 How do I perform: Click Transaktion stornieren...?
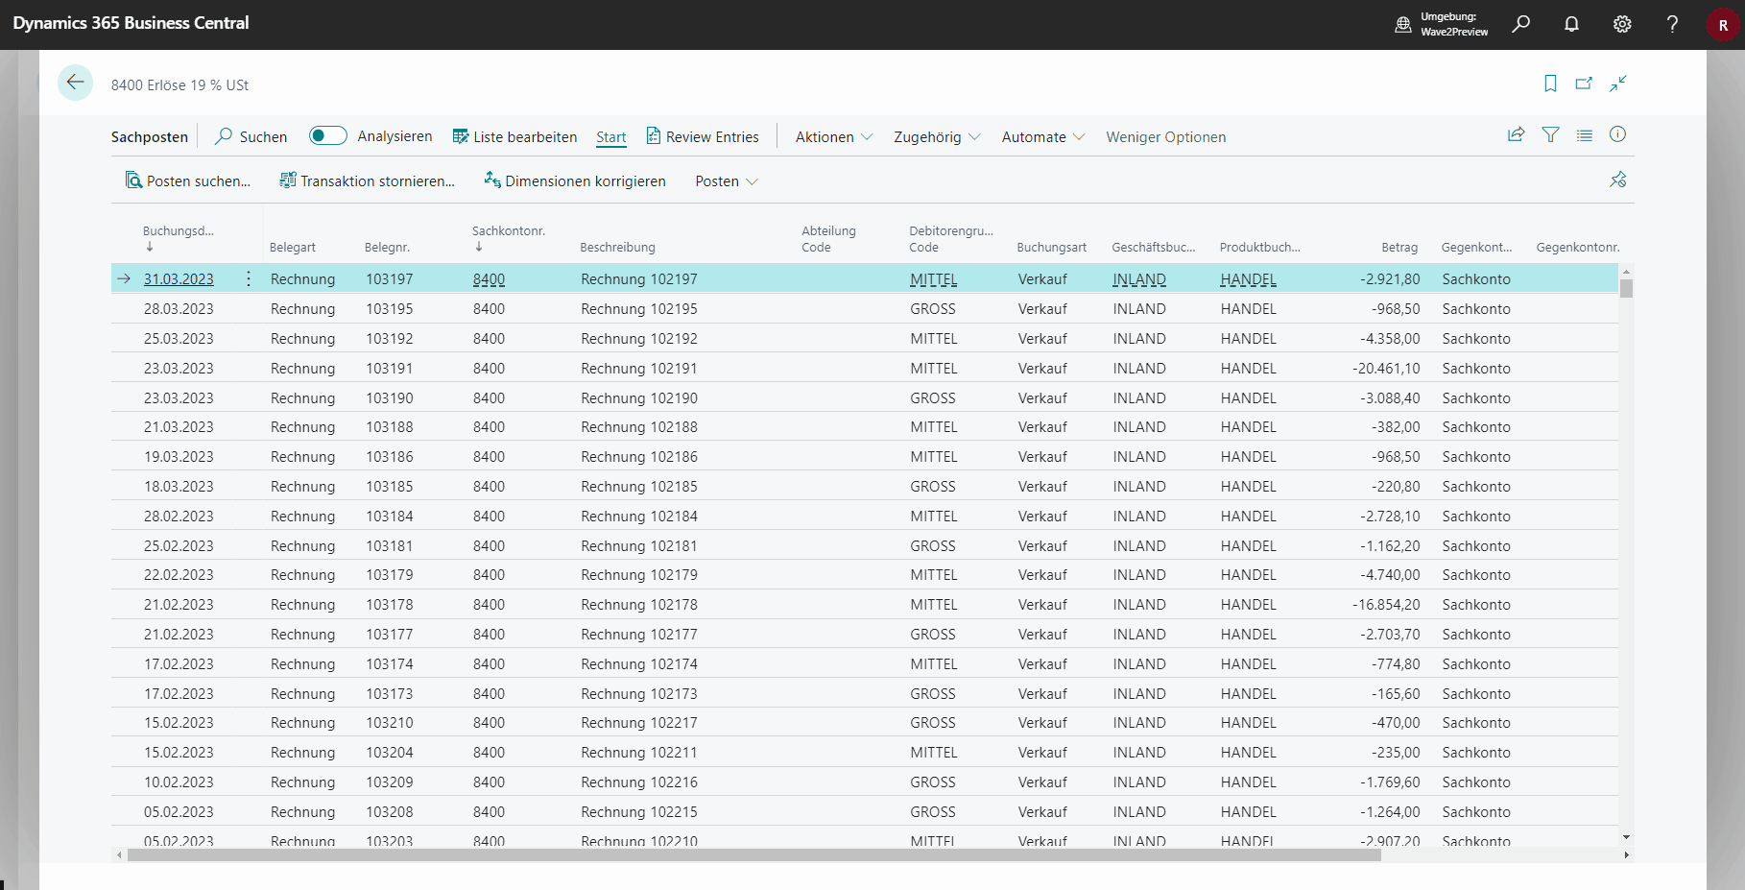click(367, 180)
